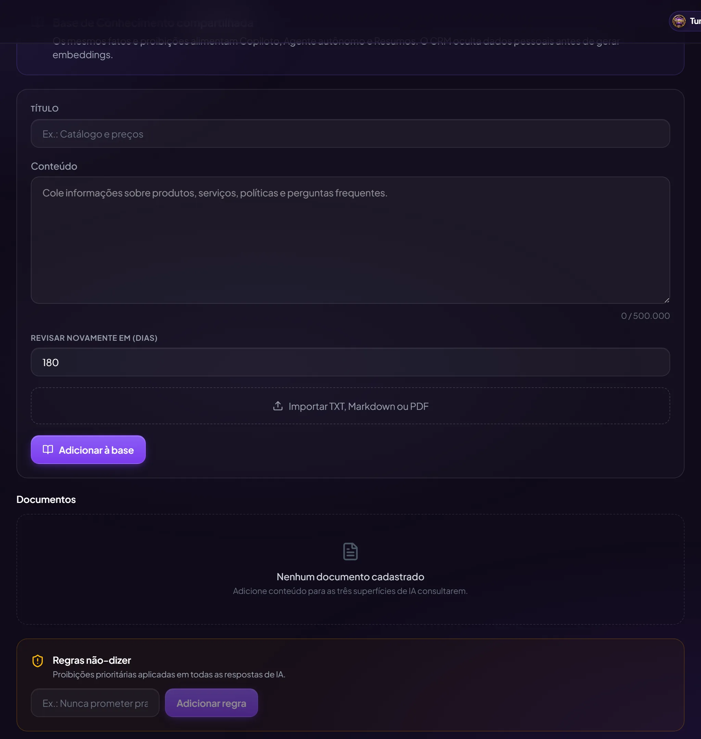The width and height of the screenshot is (701, 739).
Task: Click the textarea resize handle corner
Action: pos(667,300)
